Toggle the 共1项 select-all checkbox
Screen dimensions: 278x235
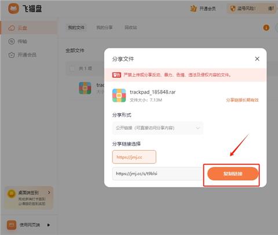72,69
